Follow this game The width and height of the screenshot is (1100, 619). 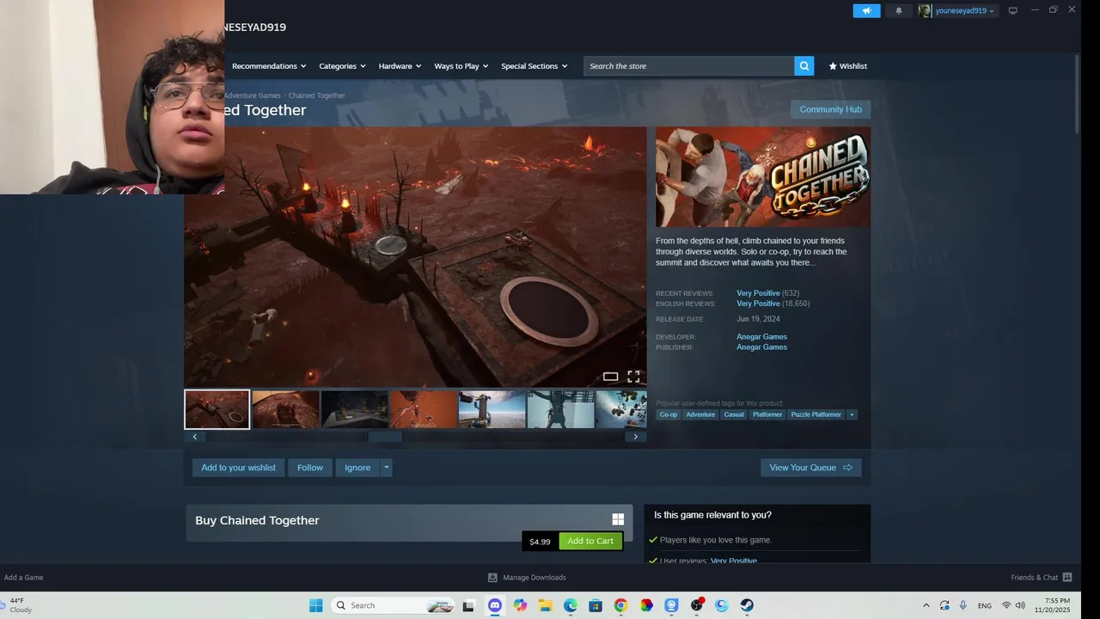click(x=310, y=468)
